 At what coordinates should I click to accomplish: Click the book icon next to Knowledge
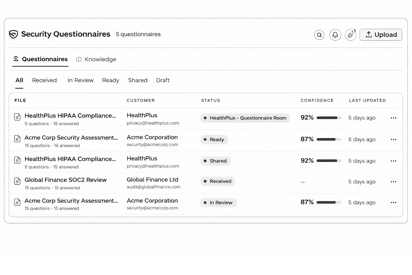tap(79, 59)
